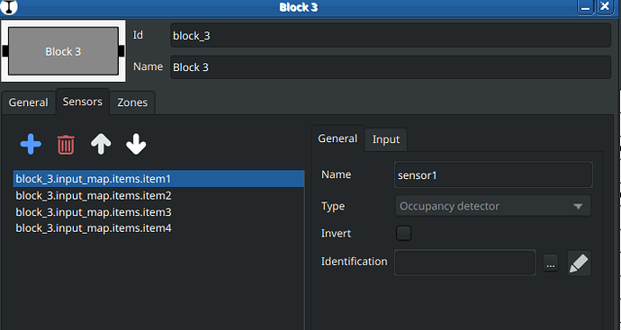Delete selected sensor with trash icon
Screen dimensions: 621x330
(x=66, y=145)
